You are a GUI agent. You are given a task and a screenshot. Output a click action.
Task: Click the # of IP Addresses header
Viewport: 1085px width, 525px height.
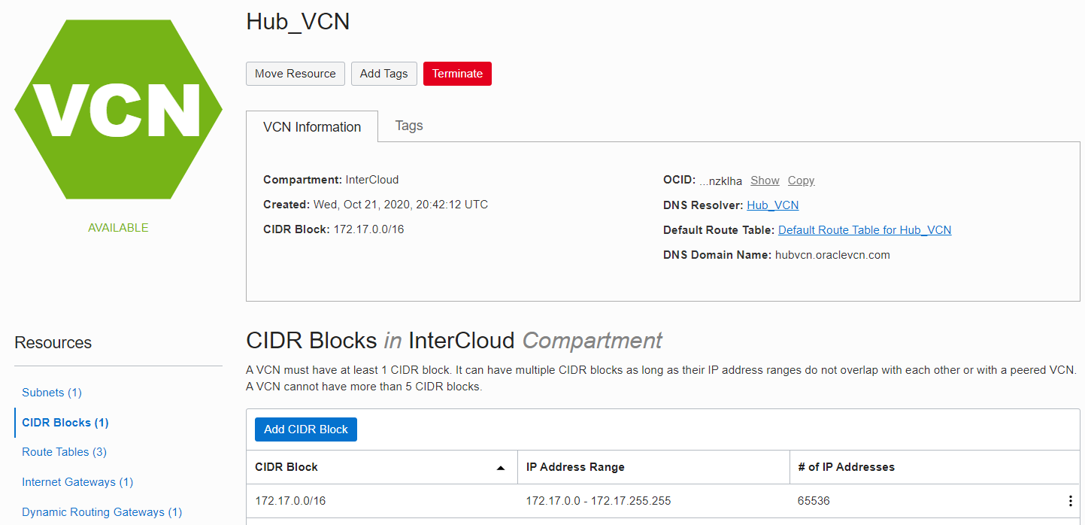click(846, 467)
